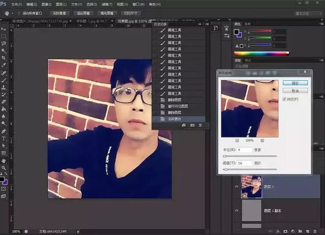Select the Type (T) tool
Image resolution: width=325 pixels, height=235 pixels.
(4, 138)
